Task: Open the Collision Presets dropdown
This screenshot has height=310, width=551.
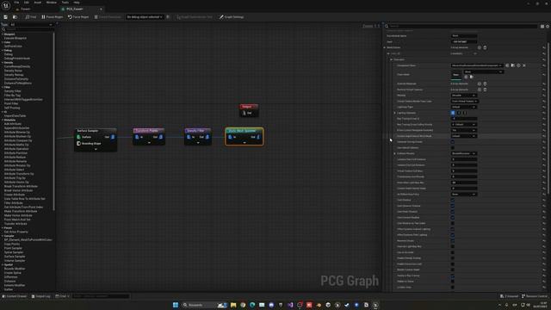Action: click(x=463, y=153)
